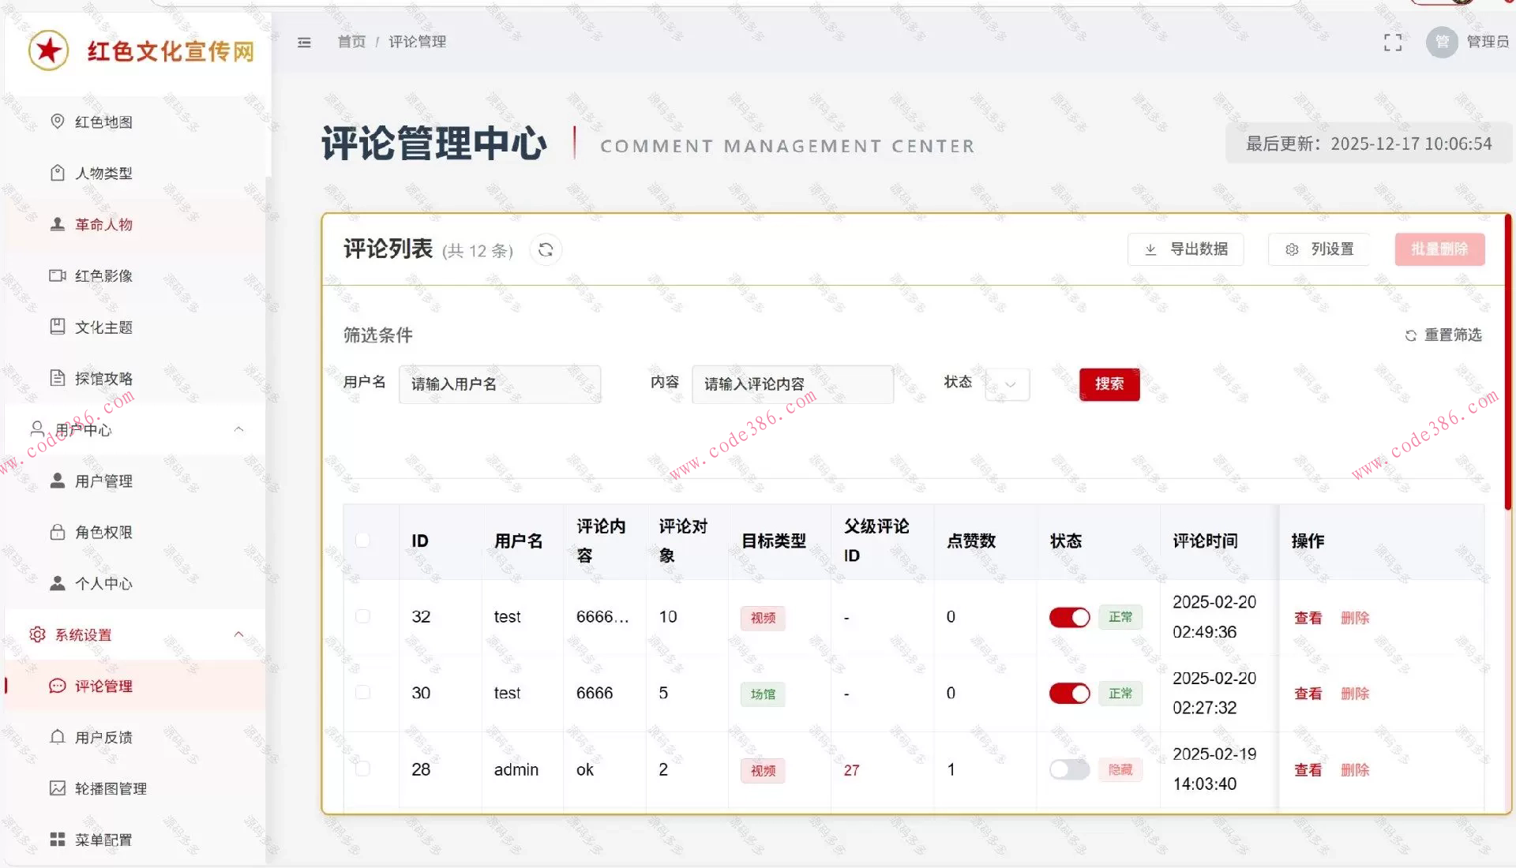This screenshot has height=868, width=1516.
Task: Open 用户反馈 via its bell icon
Action: [57, 736]
